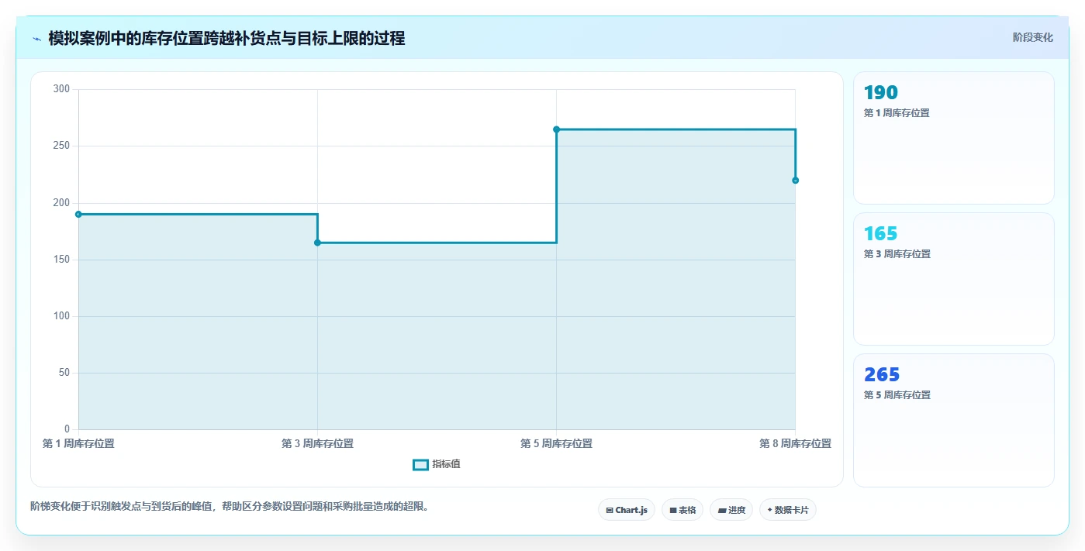Click the 指标值 legend color swatch
The height and width of the screenshot is (551, 1085).
(420, 464)
